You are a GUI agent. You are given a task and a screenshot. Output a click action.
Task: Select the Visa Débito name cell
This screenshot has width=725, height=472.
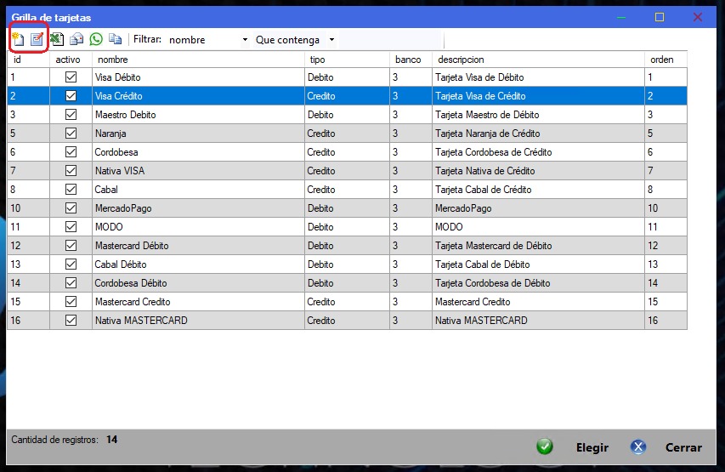pyautogui.click(x=198, y=77)
